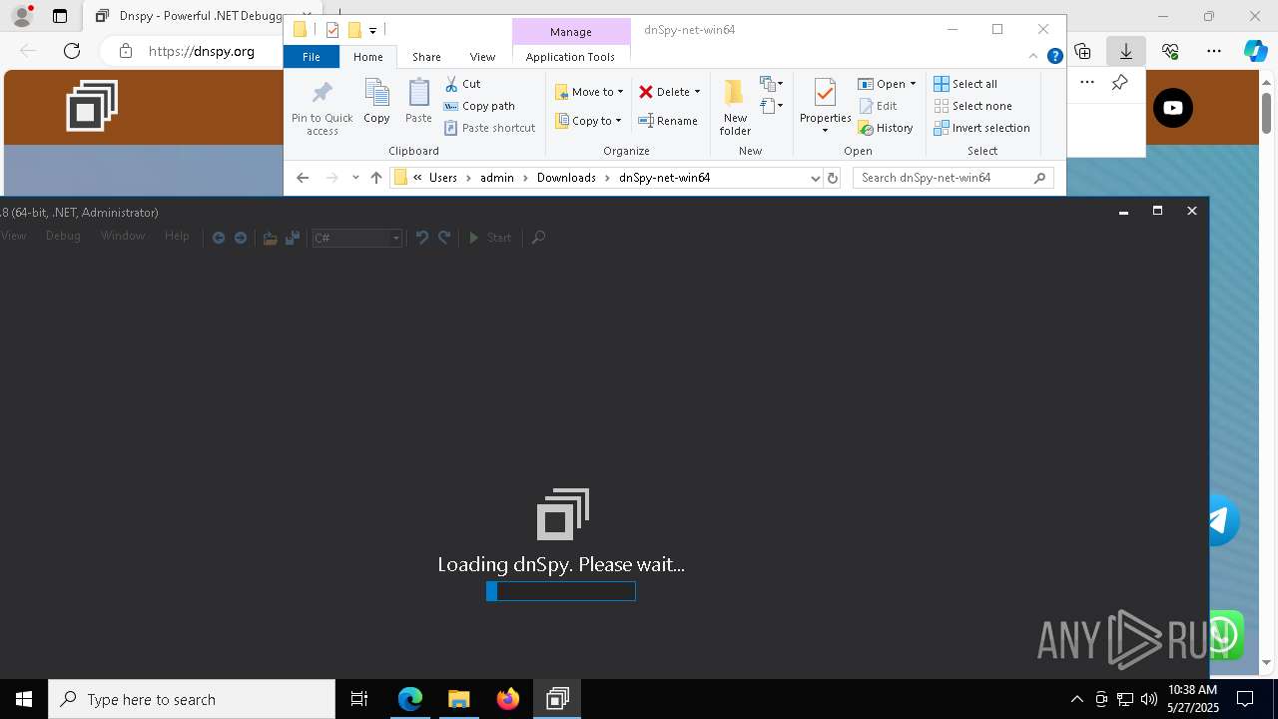Switch to the Share ribbon tab
The width and height of the screenshot is (1278, 719).
pyautogui.click(x=426, y=57)
